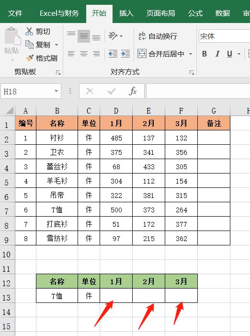Click the Cancel entry X icon
The height and width of the screenshot is (336, 250).
pos(90,91)
